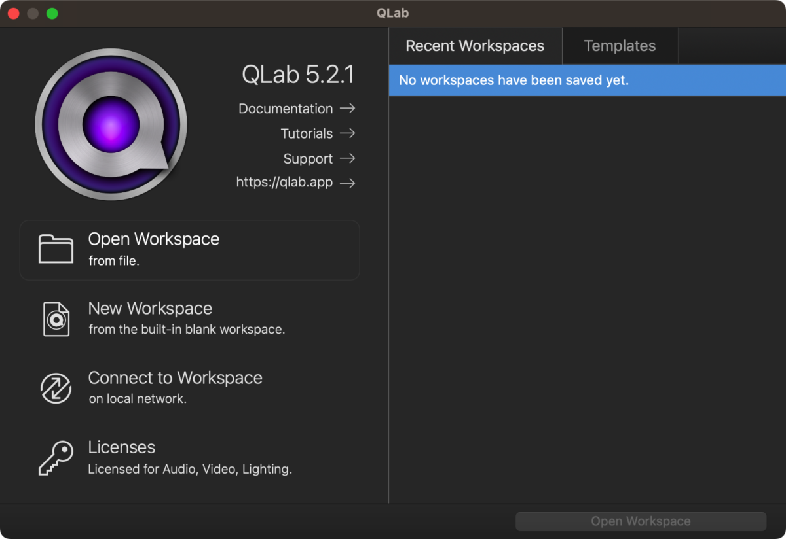Viewport: 786px width, 539px height.
Task: Visit the Support link
Action: click(308, 159)
